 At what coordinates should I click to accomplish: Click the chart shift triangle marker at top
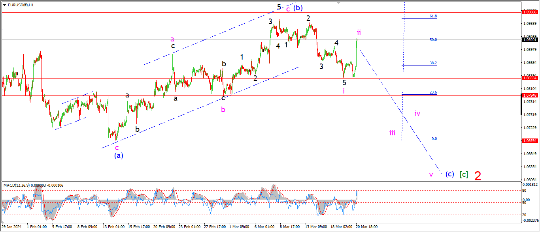pos(338,3)
